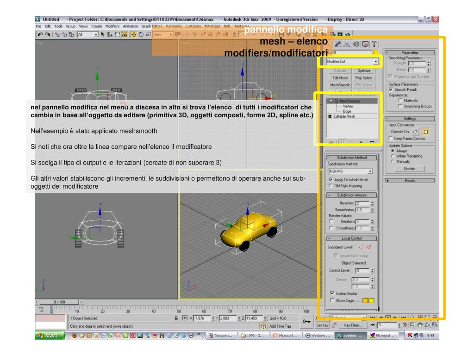
Task: Open the Utilities hammer panel icon
Action: (374, 44)
